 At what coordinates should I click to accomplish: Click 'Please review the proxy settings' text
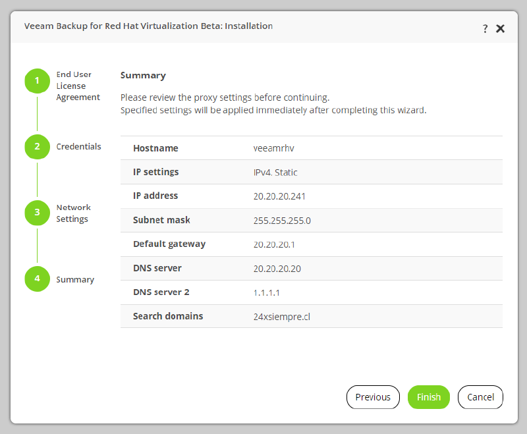225,97
